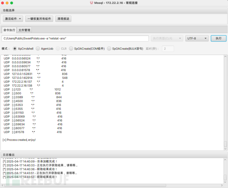The height and width of the screenshot is (188, 228).
Task: Switch to the 文件管理 tab
Action: click(24, 30)
